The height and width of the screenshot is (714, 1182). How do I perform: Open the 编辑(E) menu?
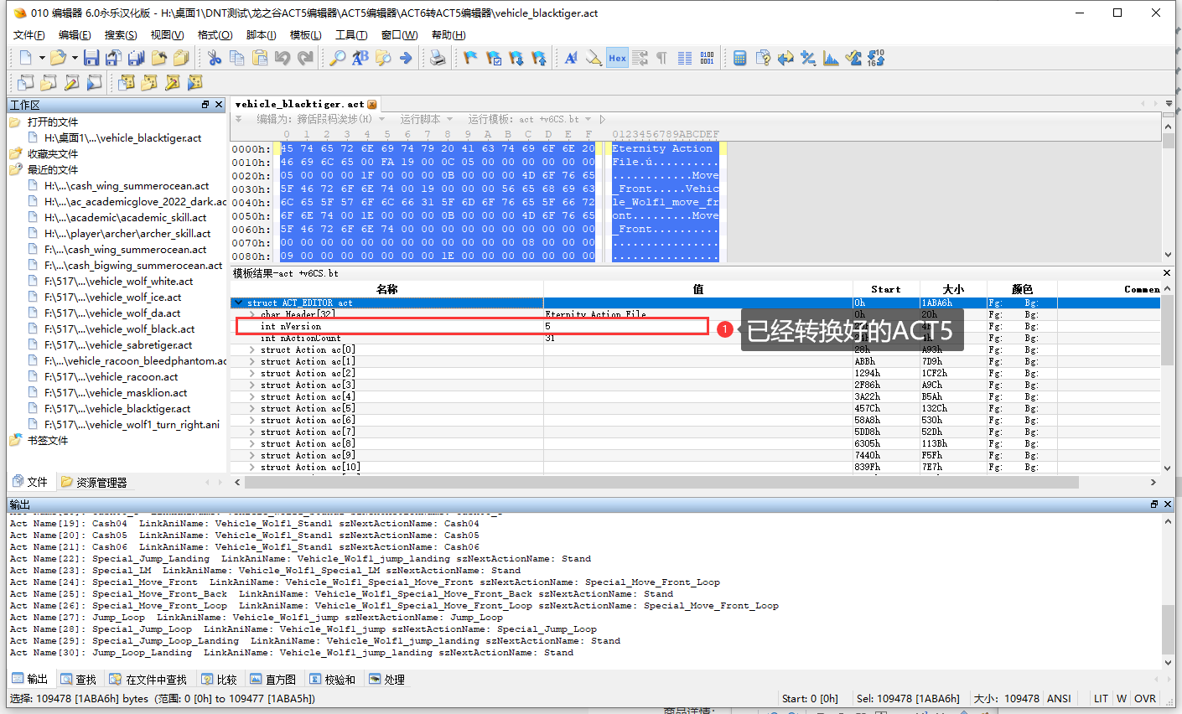point(75,34)
